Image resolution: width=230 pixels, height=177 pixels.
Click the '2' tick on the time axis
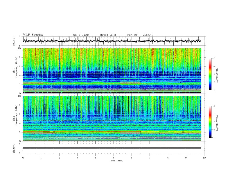(59, 158)
